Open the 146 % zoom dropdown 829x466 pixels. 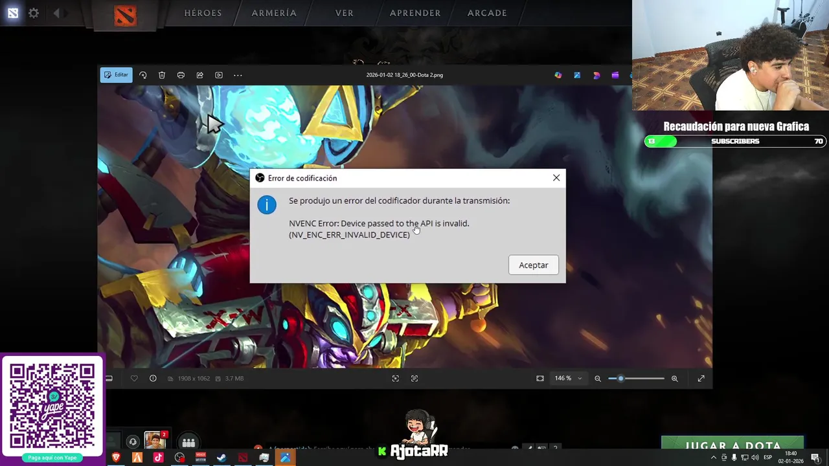pos(568,379)
